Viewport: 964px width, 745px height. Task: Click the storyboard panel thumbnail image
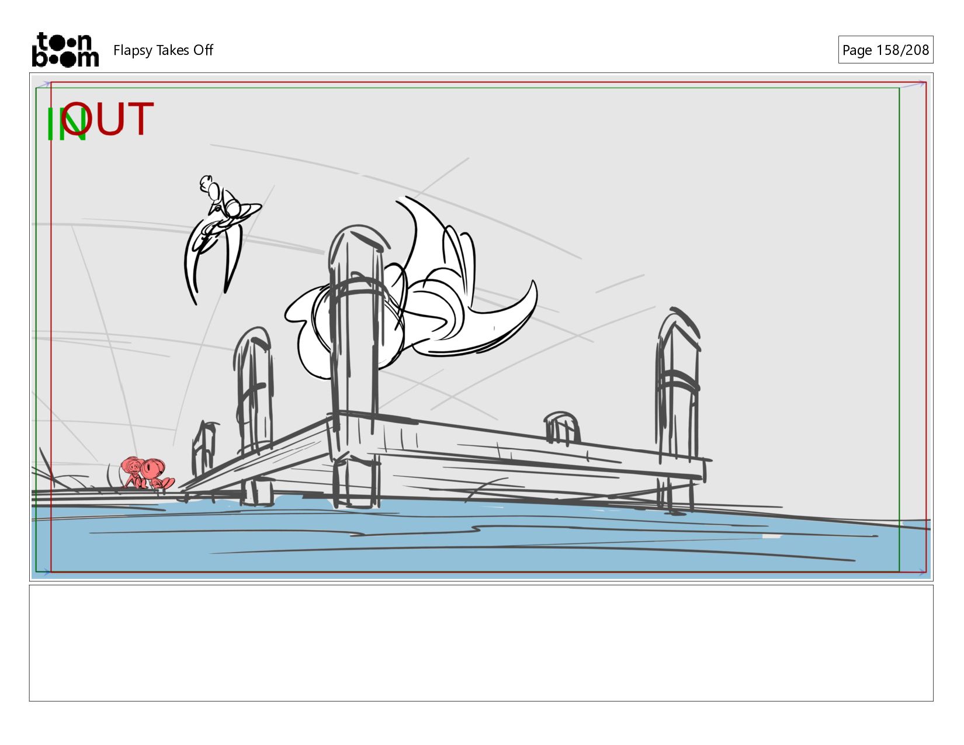pos(481,327)
